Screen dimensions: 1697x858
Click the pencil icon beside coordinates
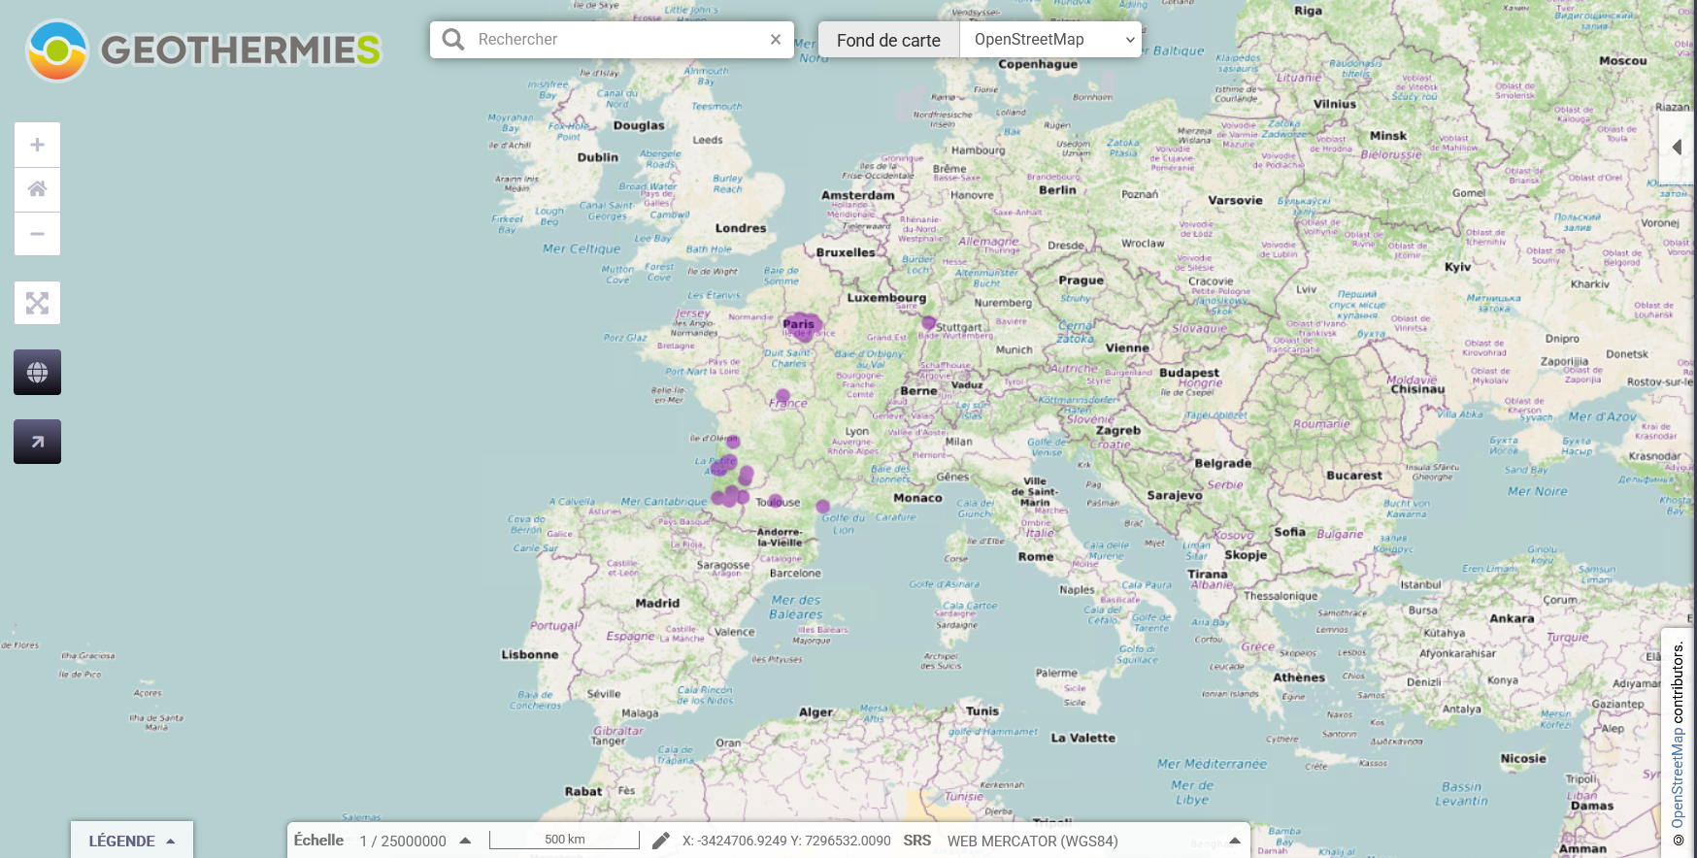pyautogui.click(x=660, y=841)
